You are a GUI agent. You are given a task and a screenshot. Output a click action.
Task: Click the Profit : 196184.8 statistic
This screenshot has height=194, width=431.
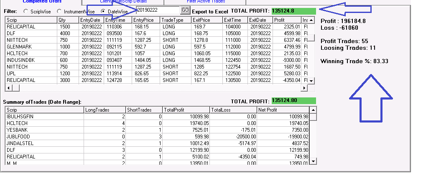[x=343, y=21]
